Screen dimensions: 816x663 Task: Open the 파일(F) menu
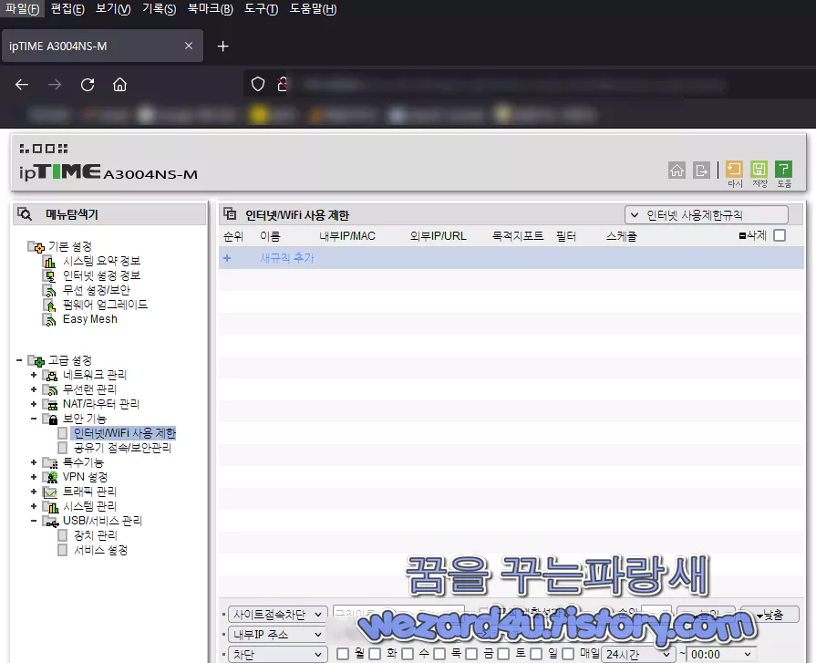click(x=23, y=9)
